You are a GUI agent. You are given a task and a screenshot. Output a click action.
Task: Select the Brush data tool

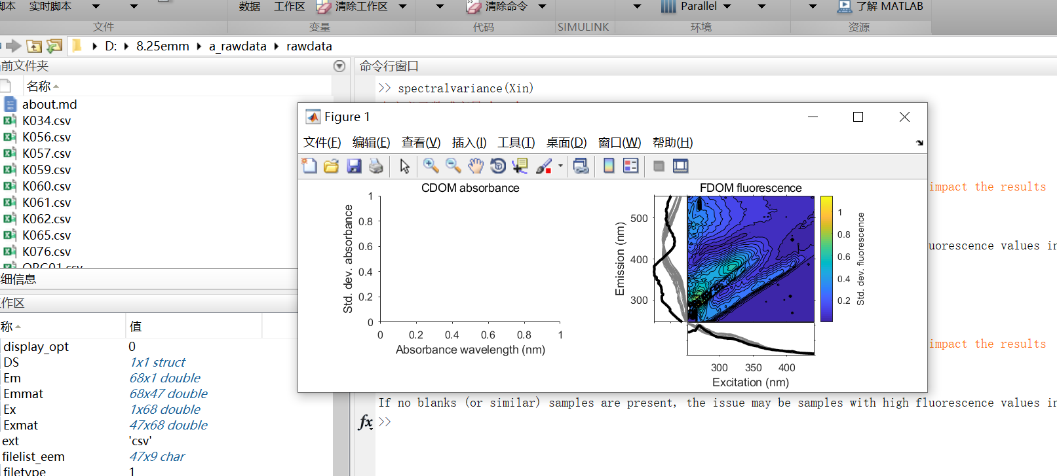pyautogui.click(x=544, y=166)
